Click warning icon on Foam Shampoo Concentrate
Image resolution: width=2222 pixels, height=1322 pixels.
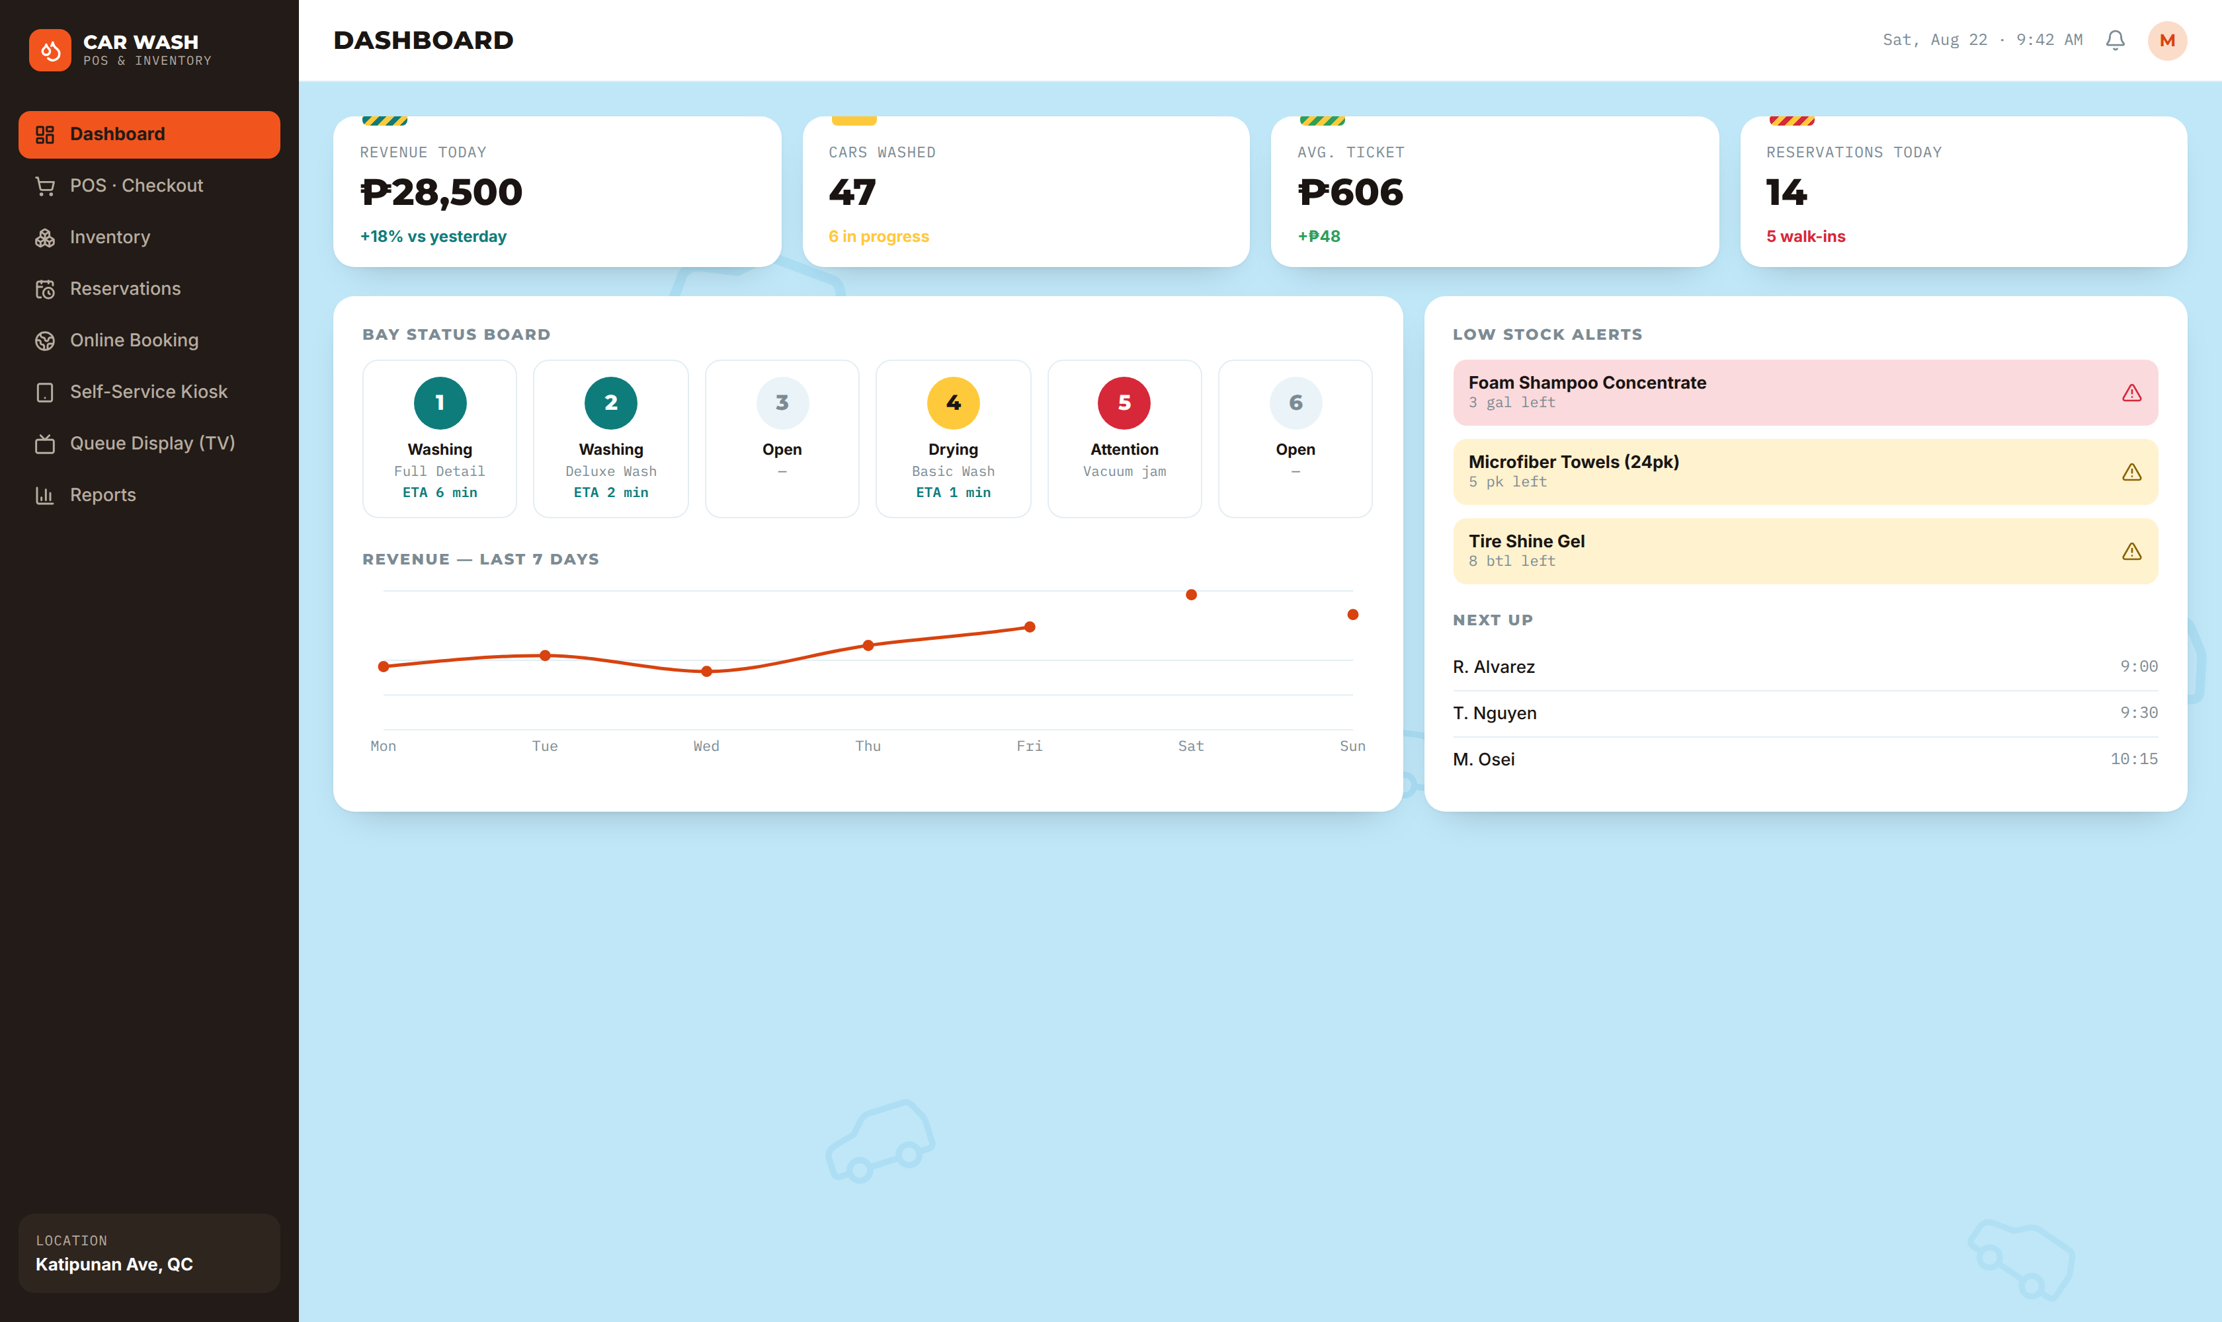[2131, 393]
